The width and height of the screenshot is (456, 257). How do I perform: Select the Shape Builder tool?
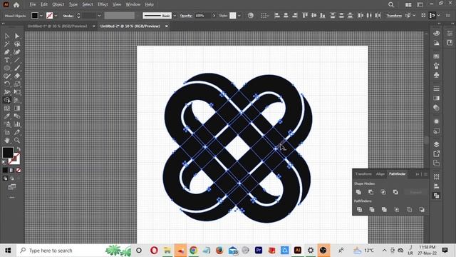(7, 100)
